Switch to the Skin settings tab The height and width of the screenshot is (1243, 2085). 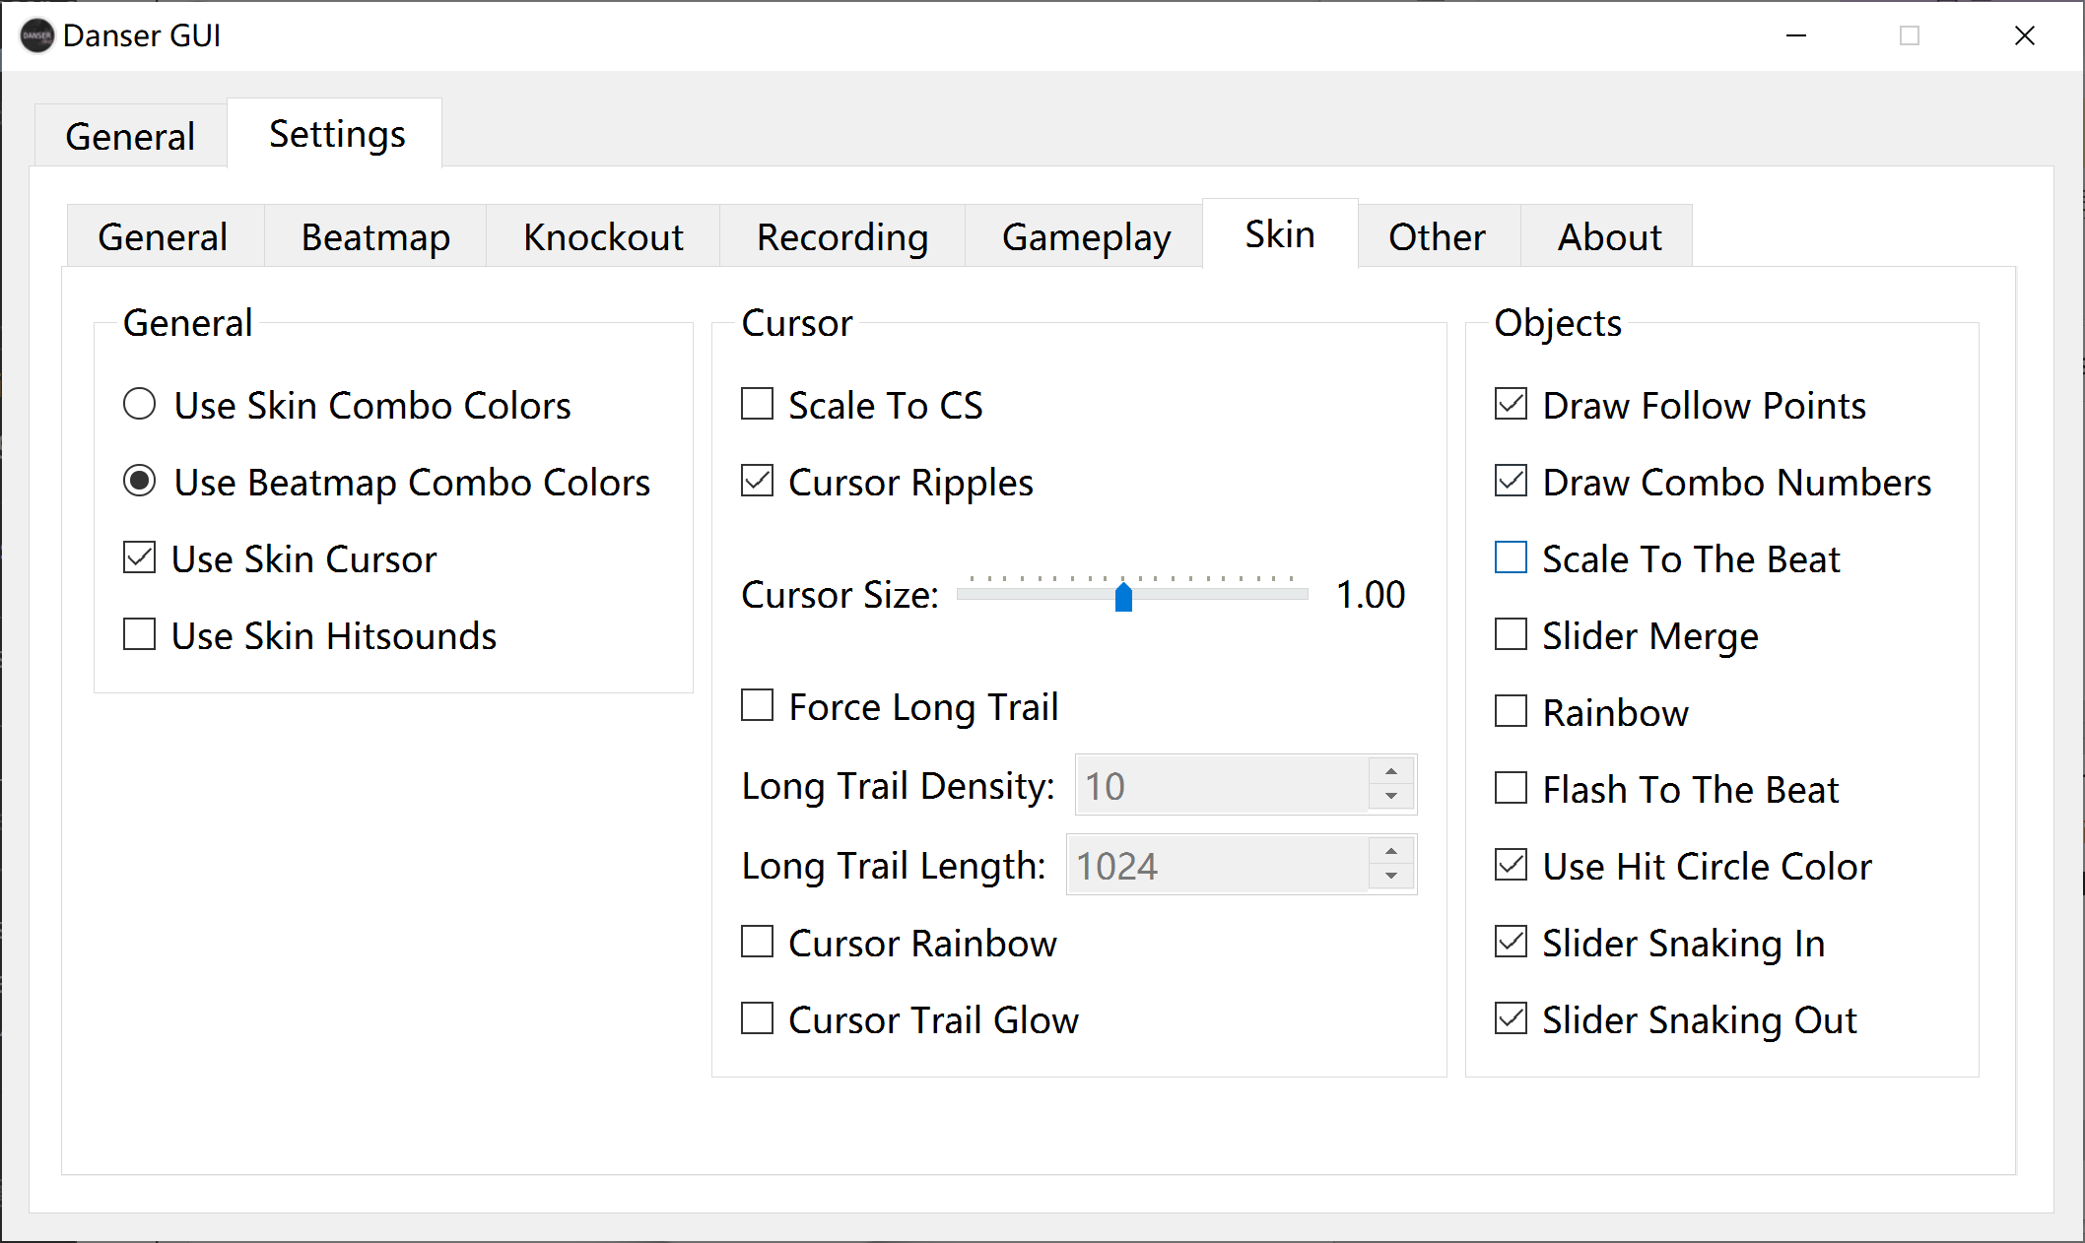pos(1279,233)
